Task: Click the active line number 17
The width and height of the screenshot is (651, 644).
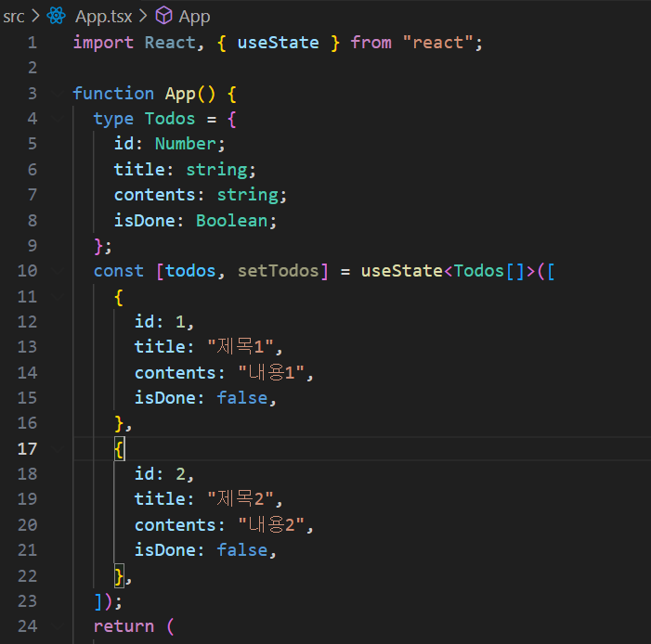Action: 28,448
